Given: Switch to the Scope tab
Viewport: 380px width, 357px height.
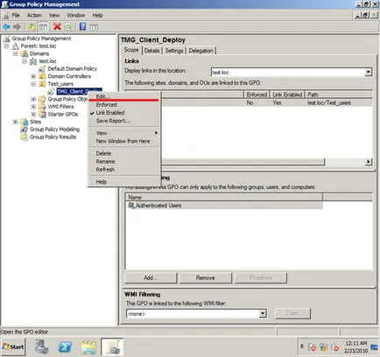Looking at the screenshot, I should (x=131, y=50).
